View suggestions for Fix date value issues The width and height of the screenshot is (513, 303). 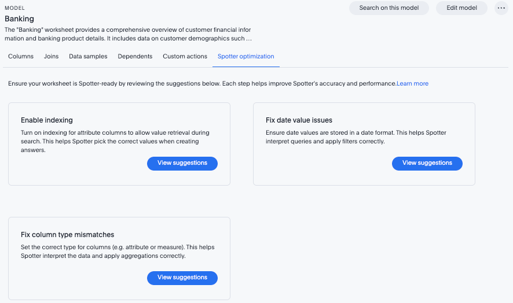427,163
